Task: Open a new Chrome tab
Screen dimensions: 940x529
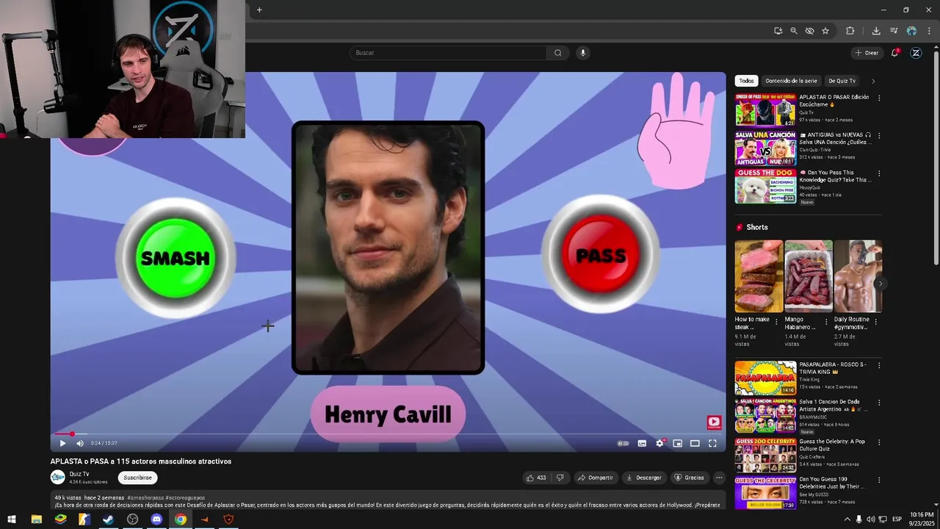Action: (x=259, y=10)
